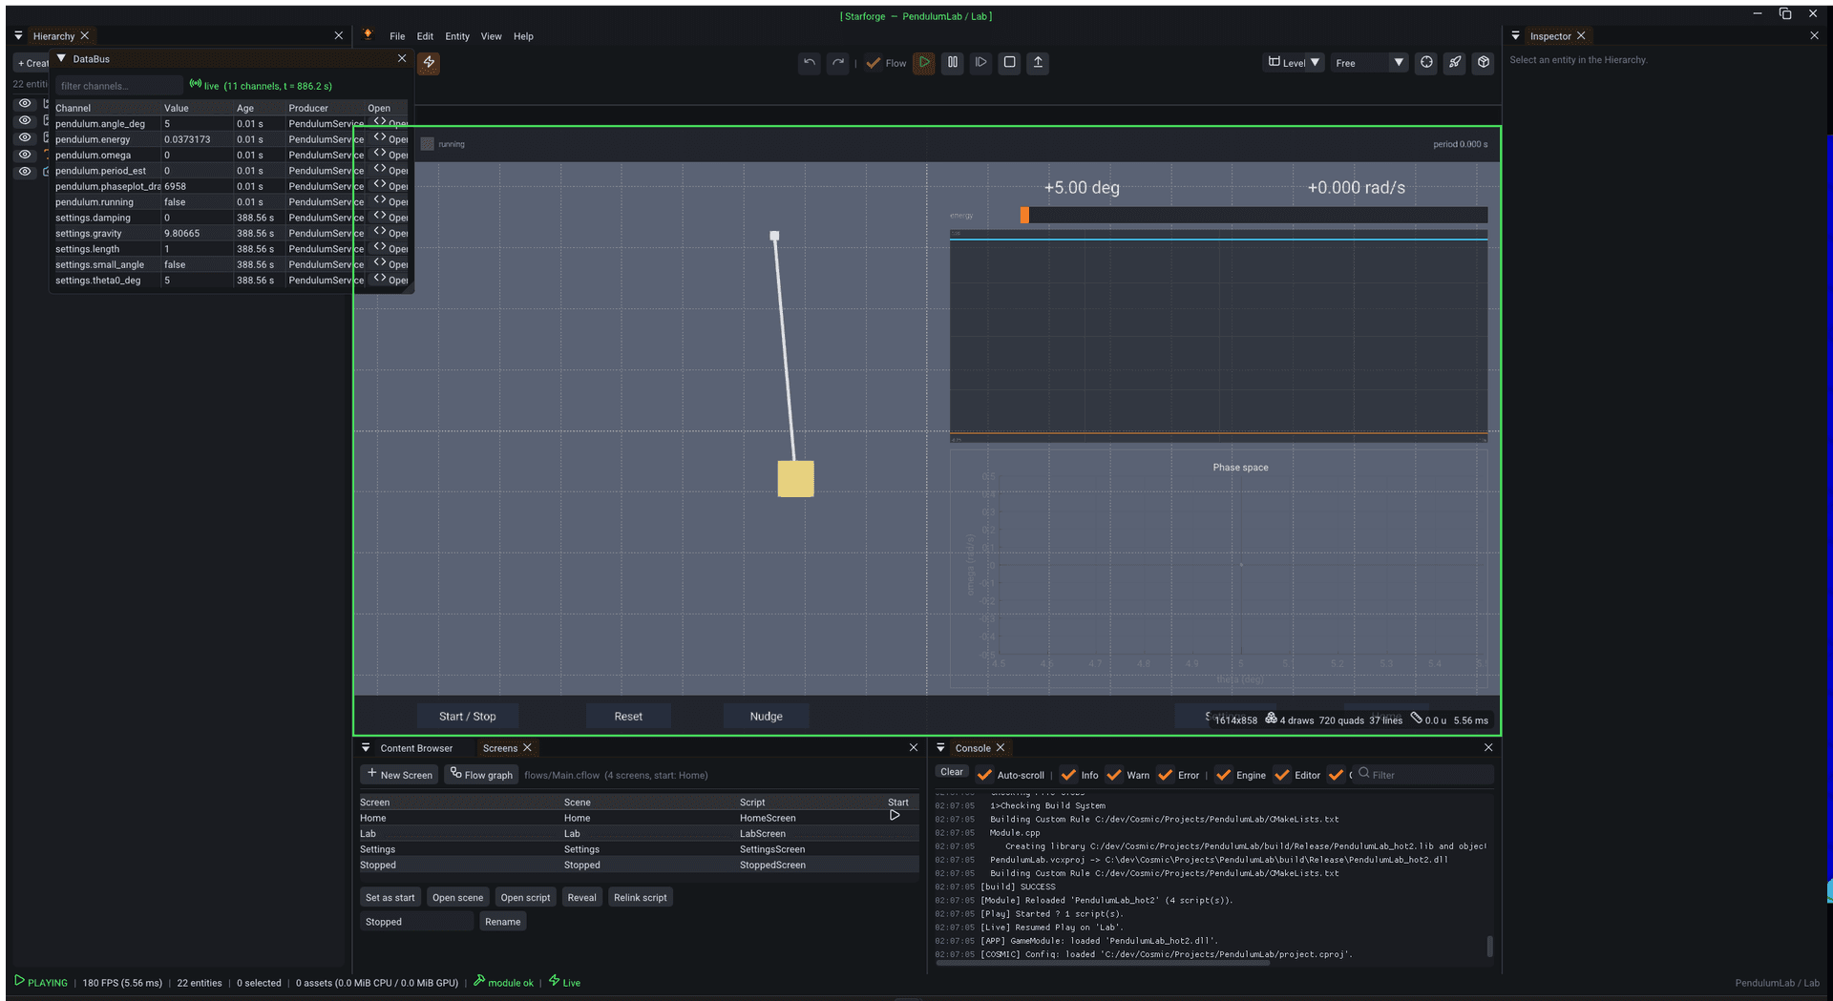Close the Screens tab

(527, 747)
